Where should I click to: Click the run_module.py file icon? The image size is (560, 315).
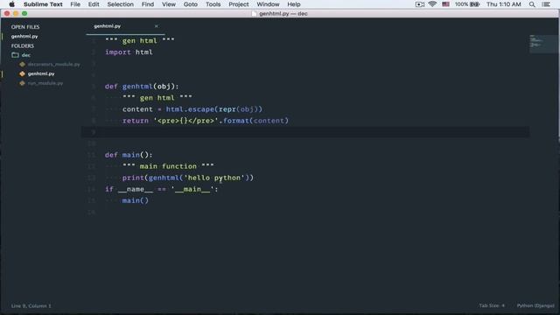(22, 83)
